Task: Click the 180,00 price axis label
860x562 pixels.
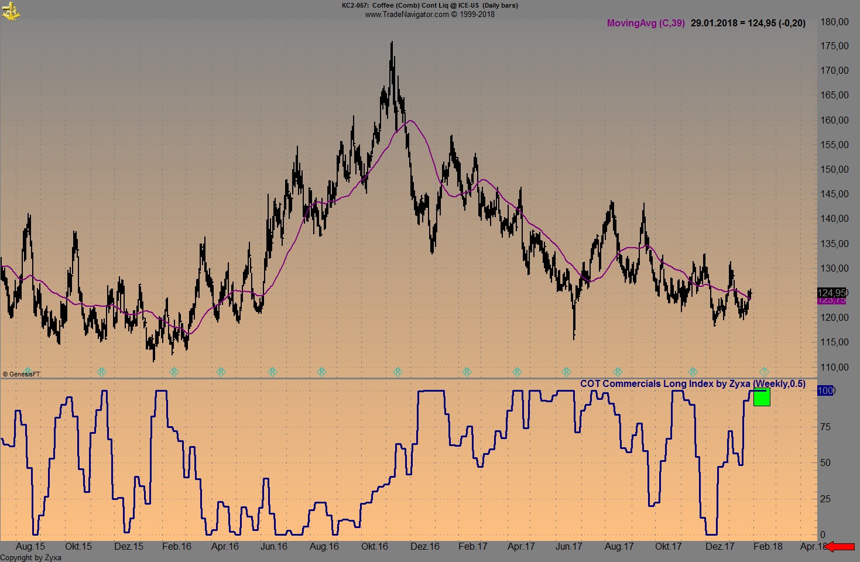Action: pyautogui.click(x=835, y=22)
